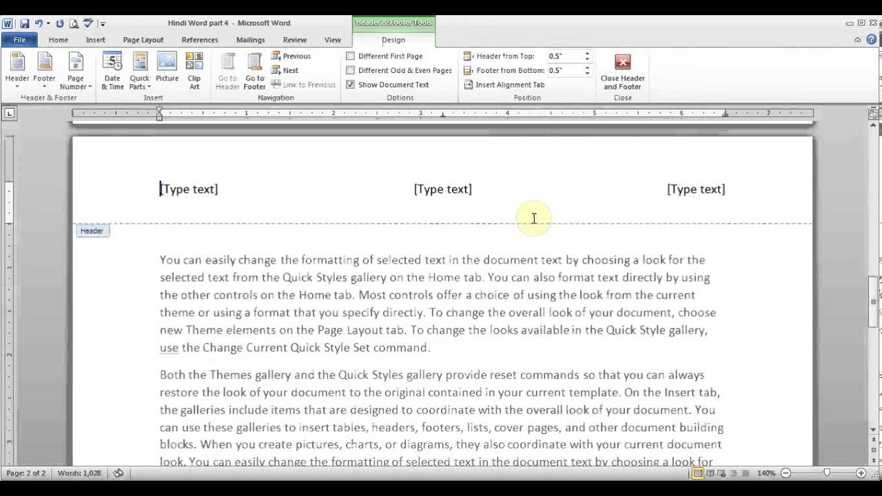Switch to the Review tab

(x=294, y=40)
